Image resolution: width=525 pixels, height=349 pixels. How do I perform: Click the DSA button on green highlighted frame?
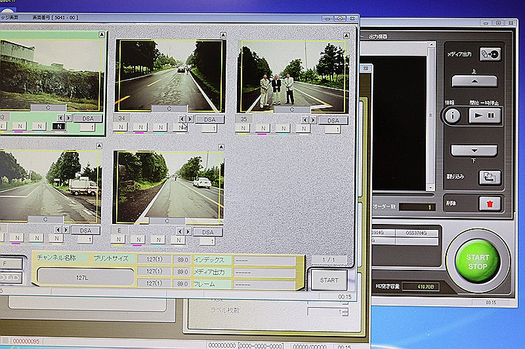coord(88,119)
